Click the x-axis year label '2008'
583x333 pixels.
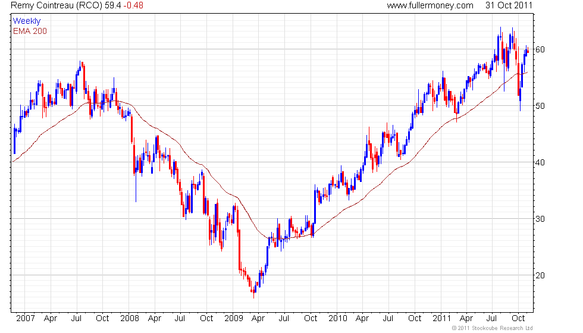130,319
